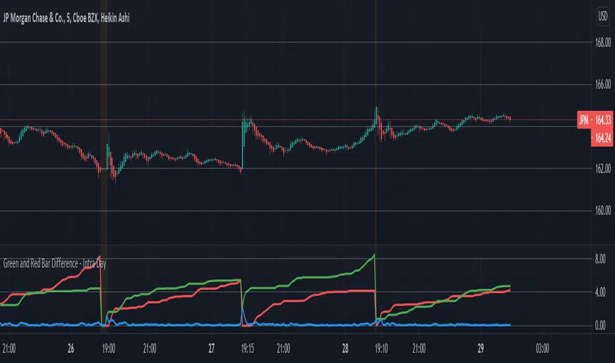Click the 162.00 price axis label

point(603,168)
